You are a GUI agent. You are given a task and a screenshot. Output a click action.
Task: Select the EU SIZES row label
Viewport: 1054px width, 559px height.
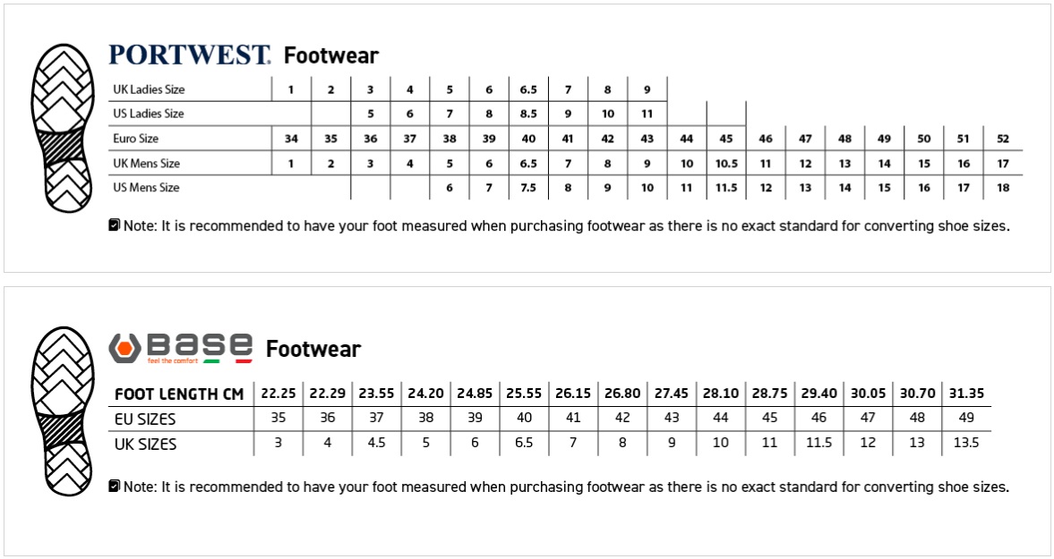click(x=145, y=419)
